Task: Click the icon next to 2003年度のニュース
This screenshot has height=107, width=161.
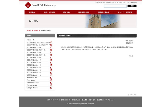Action: pos(51,63)
